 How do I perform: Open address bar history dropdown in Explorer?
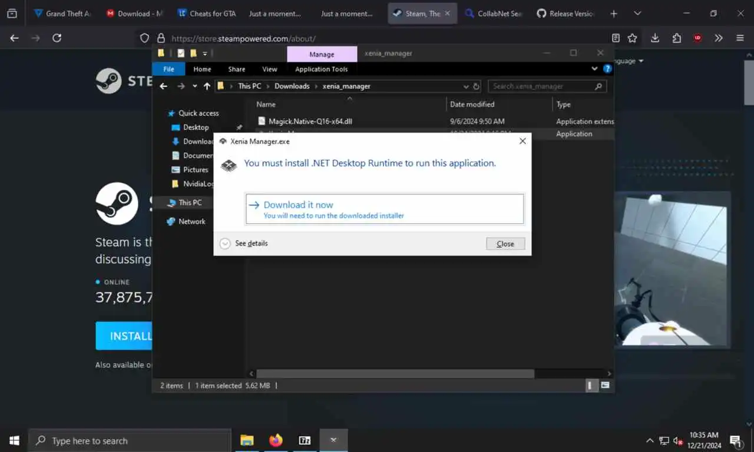[x=467, y=86]
